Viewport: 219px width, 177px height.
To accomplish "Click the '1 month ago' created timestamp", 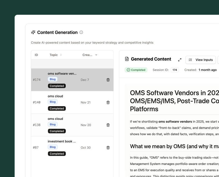I will click(x=207, y=70).
